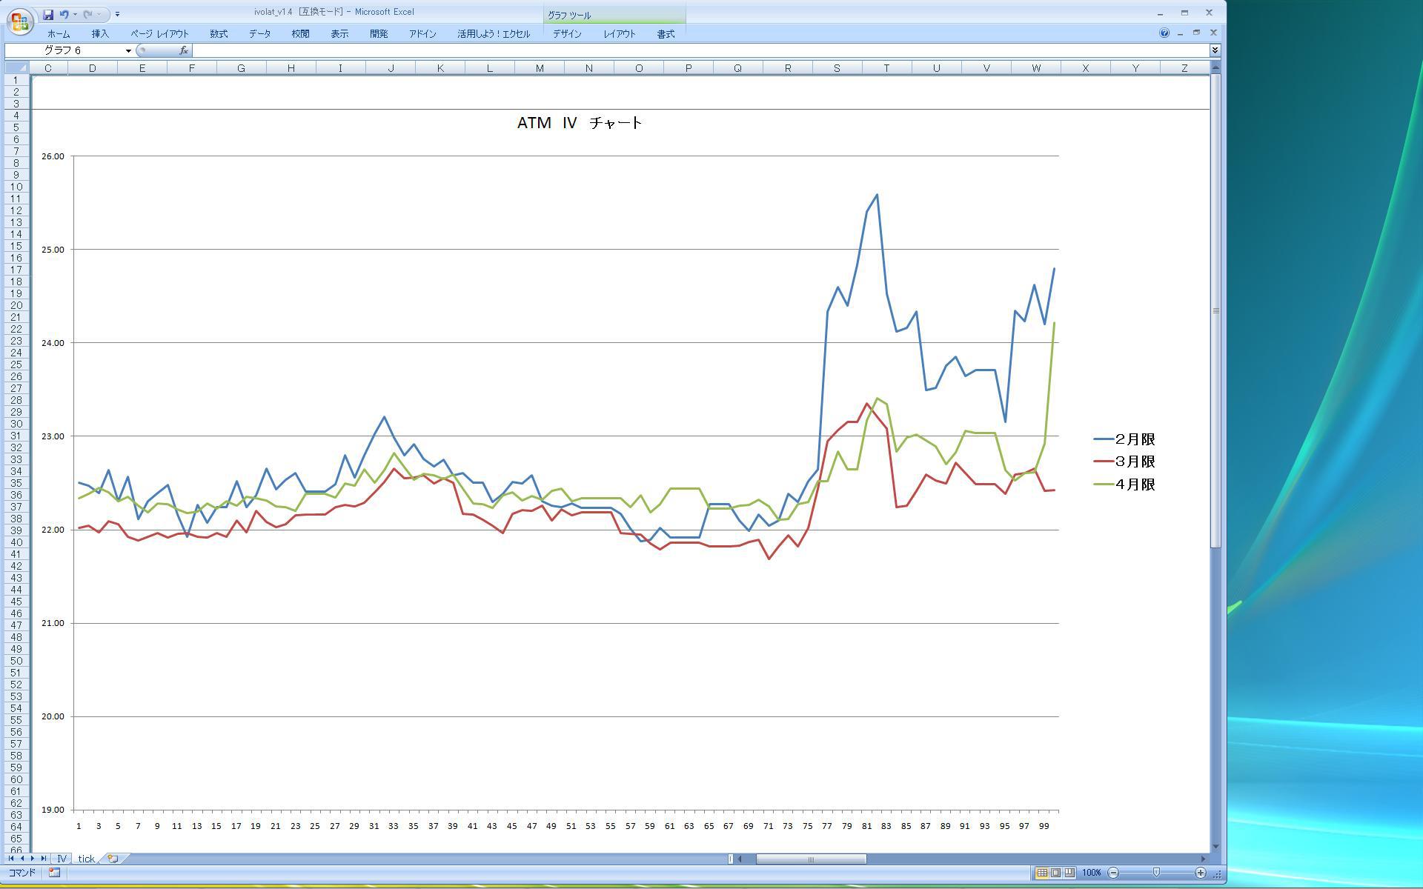Image resolution: width=1423 pixels, height=889 pixels.
Task: Click the zoom slider handle
Action: (x=1156, y=873)
